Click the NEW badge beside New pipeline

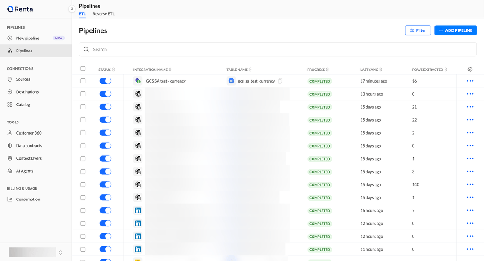pyautogui.click(x=59, y=38)
